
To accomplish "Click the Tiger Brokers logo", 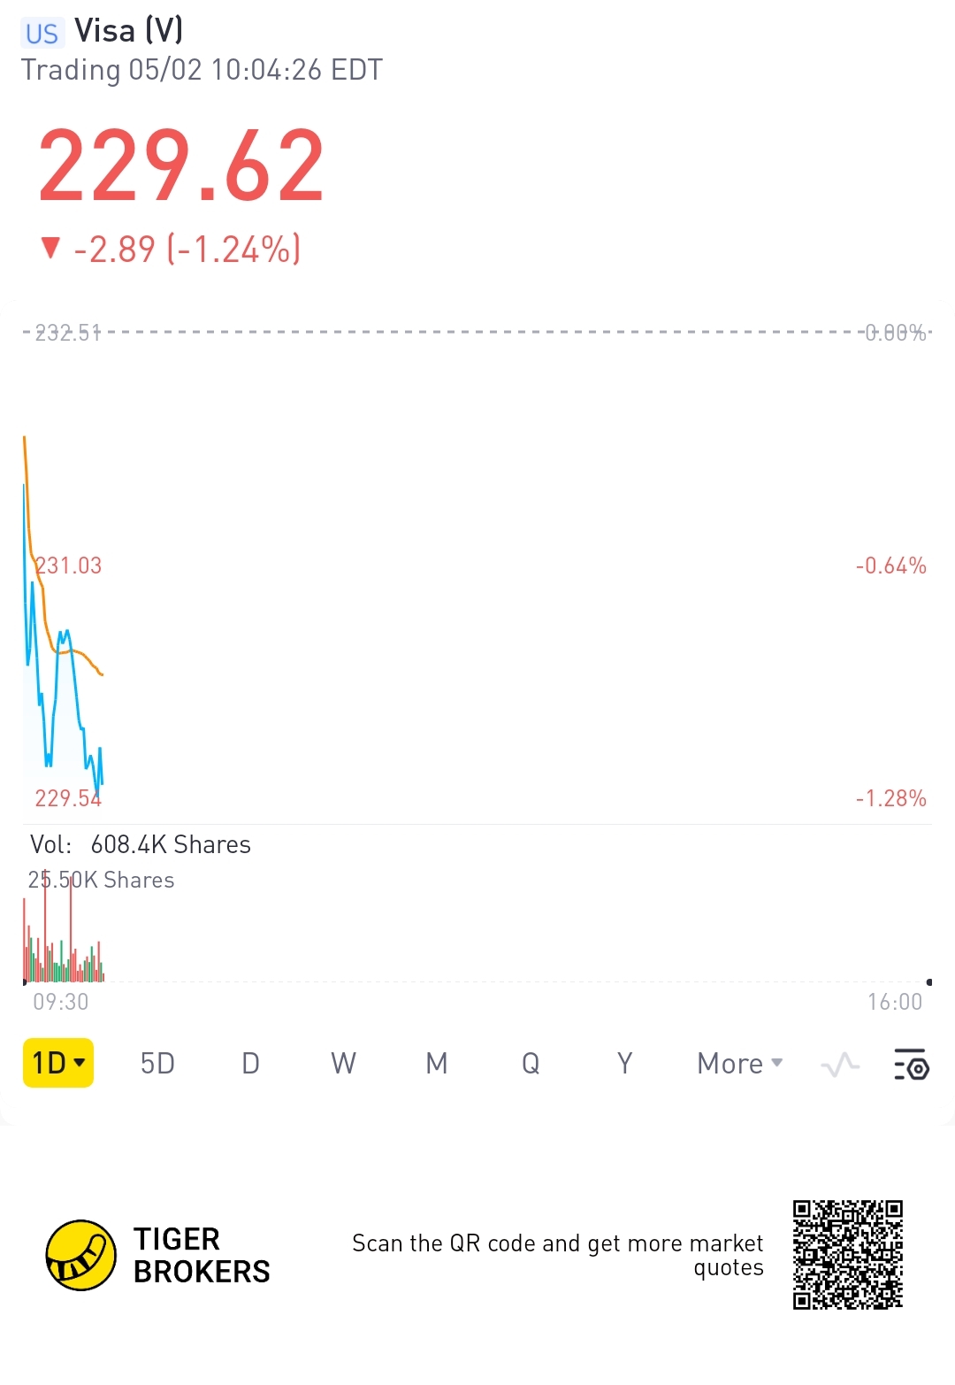I will click(81, 1255).
